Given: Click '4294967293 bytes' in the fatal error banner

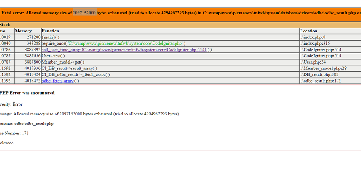Looking at the screenshot, I should 179,13.
